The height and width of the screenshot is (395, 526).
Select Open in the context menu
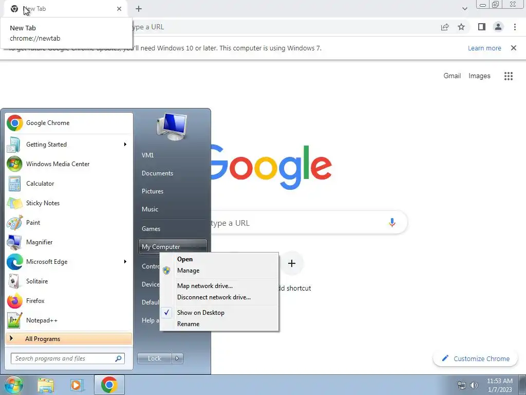click(219, 259)
